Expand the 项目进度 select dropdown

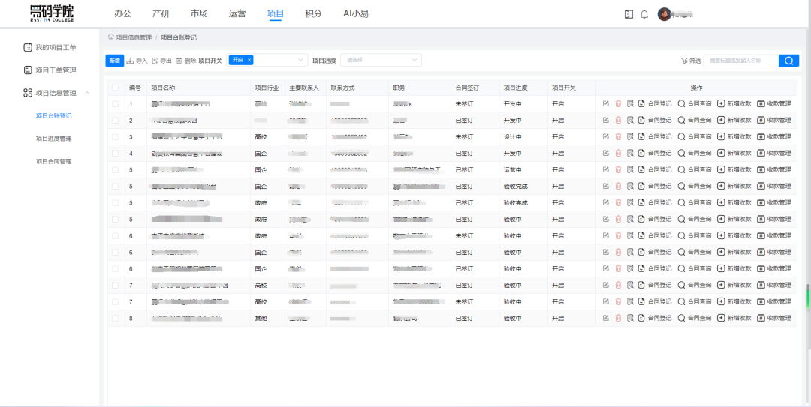[x=381, y=60]
